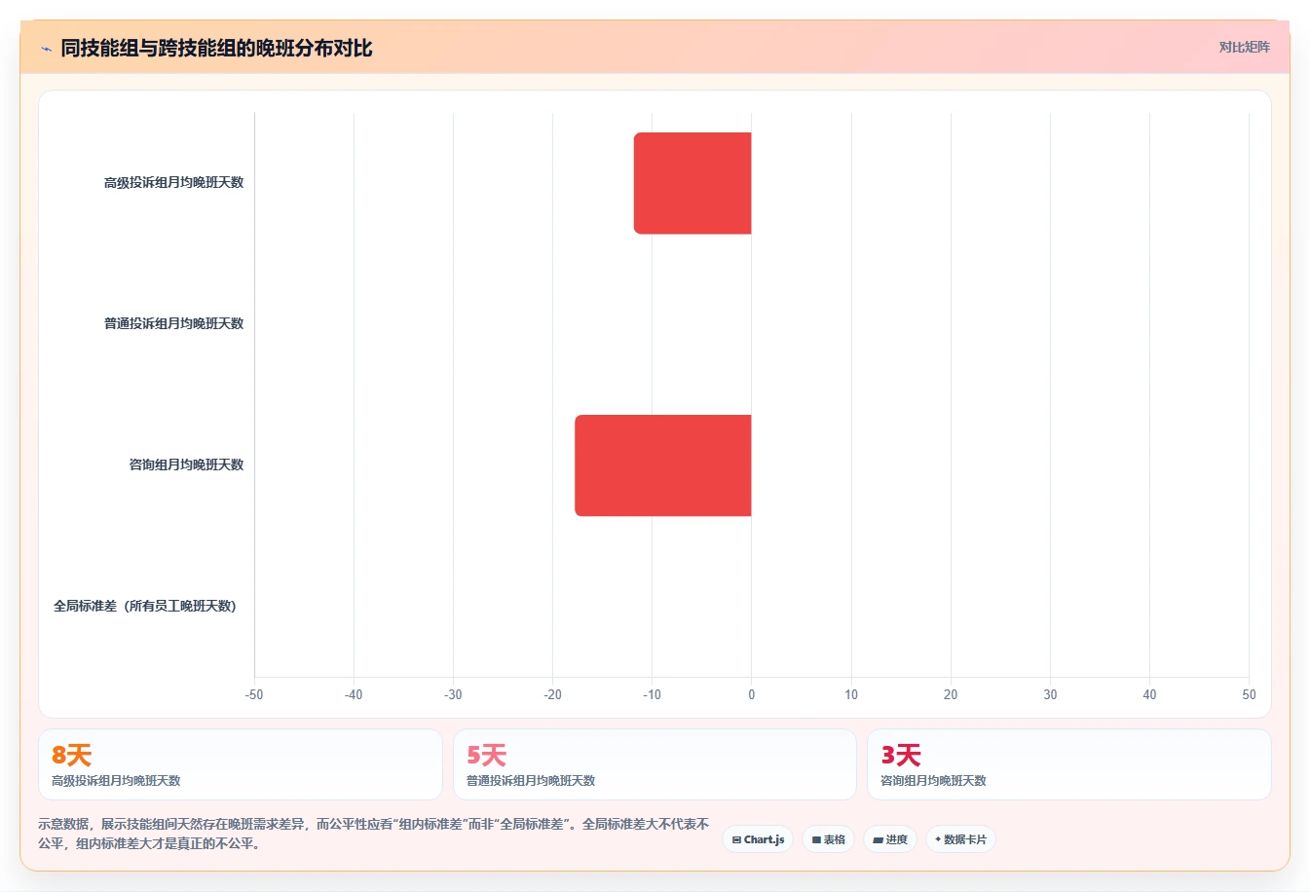Click the y-axis label 高级投诉组月均晚班天数
The height and width of the screenshot is (892, 1310).
coord(173,183)
